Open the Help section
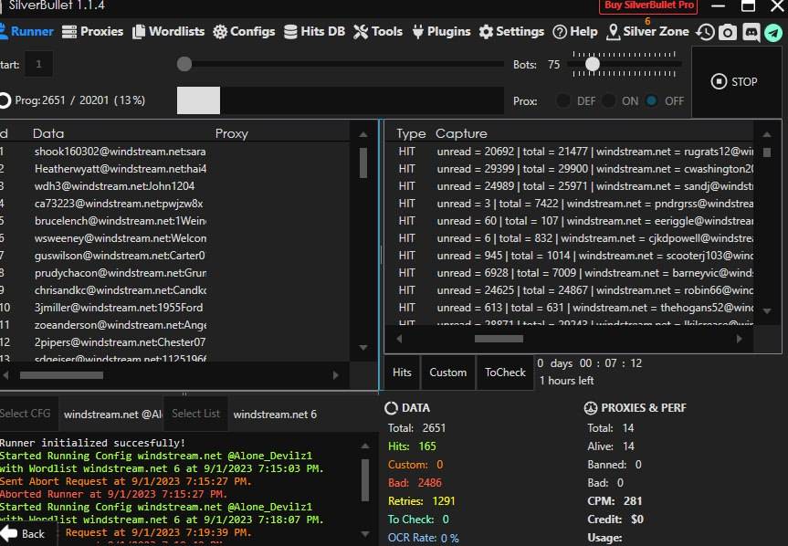 coord(575,31)
